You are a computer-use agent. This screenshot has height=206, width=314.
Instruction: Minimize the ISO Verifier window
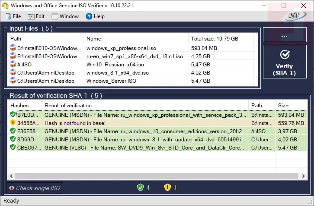tap(264, 6)
